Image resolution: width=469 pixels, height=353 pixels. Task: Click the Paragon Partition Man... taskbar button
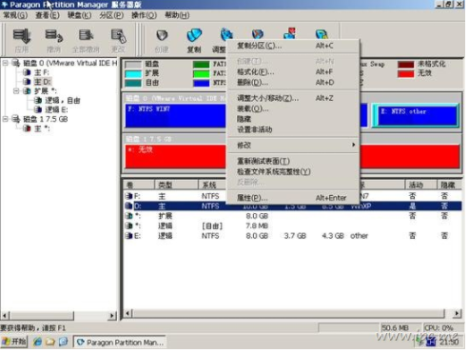coord(121,343)
